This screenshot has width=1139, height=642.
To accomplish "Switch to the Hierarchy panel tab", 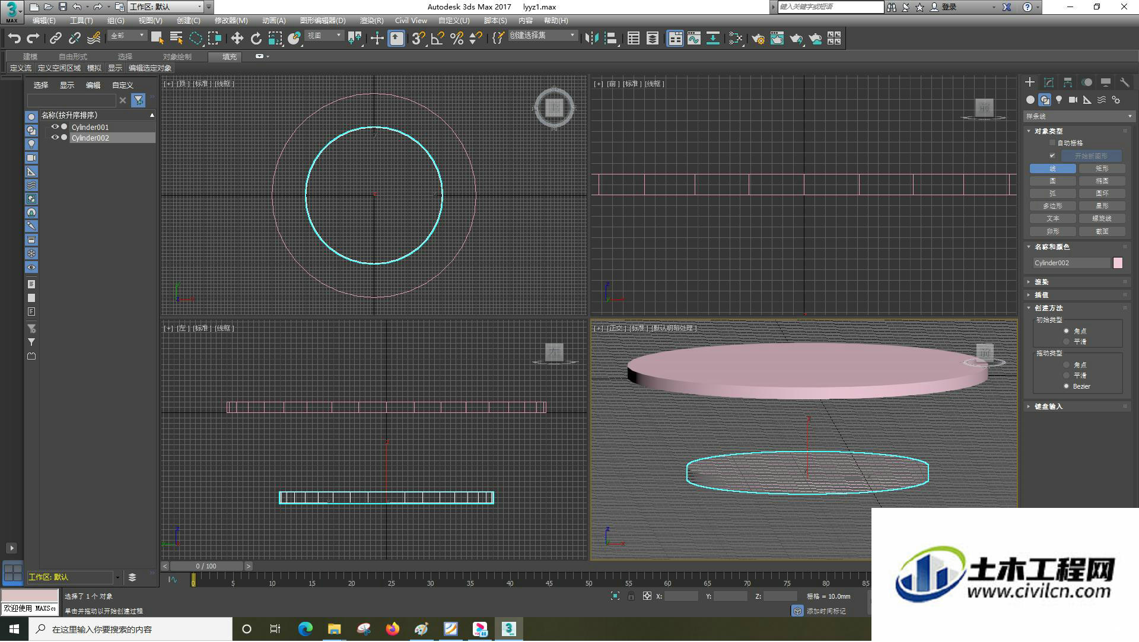I will pos(1068,82).
